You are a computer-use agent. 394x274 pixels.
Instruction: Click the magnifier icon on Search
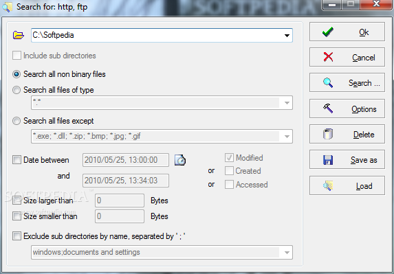(x=328, y=83)
